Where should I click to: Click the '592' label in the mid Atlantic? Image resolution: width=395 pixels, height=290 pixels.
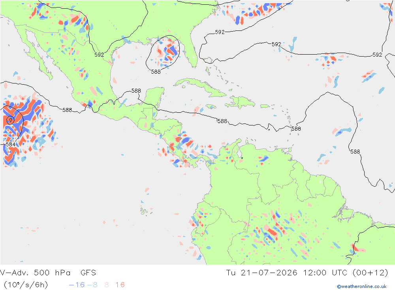(276, 44)
